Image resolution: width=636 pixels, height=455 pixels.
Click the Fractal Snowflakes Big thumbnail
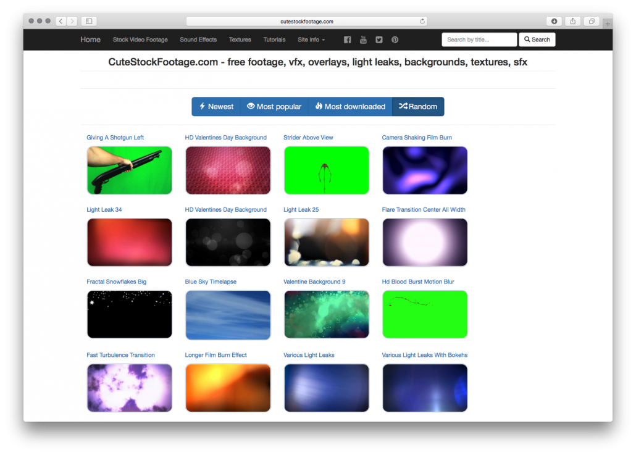click(130, 315)
